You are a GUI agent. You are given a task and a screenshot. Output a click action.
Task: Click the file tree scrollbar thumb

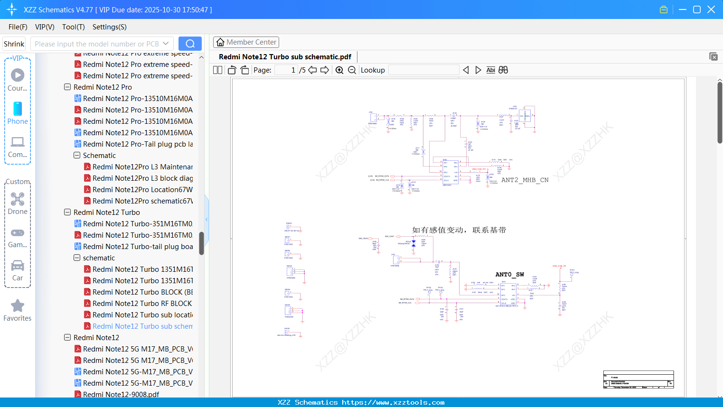tap(201, 243)
